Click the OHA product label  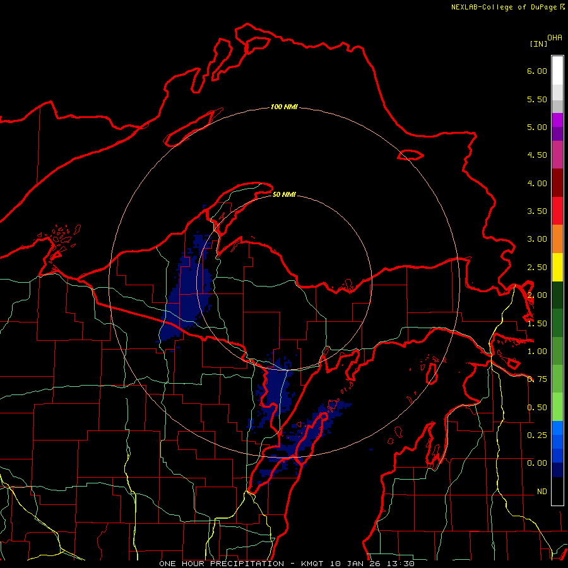pyautogui.click(x=555, y=38)
